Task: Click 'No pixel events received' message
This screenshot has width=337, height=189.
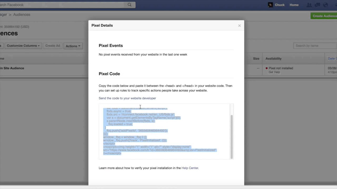Action: (x=143, y=55)
